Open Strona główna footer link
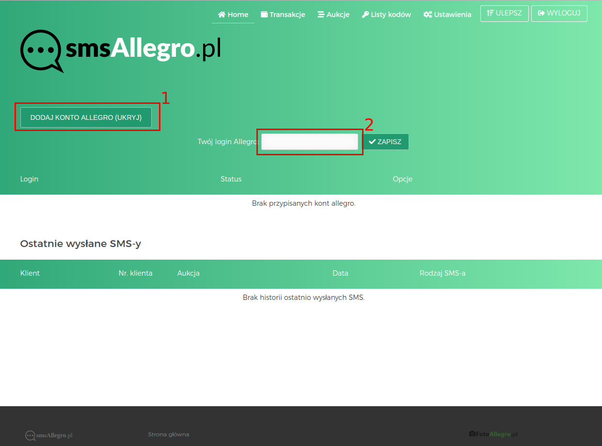602x446 pixels. (169, 434)
